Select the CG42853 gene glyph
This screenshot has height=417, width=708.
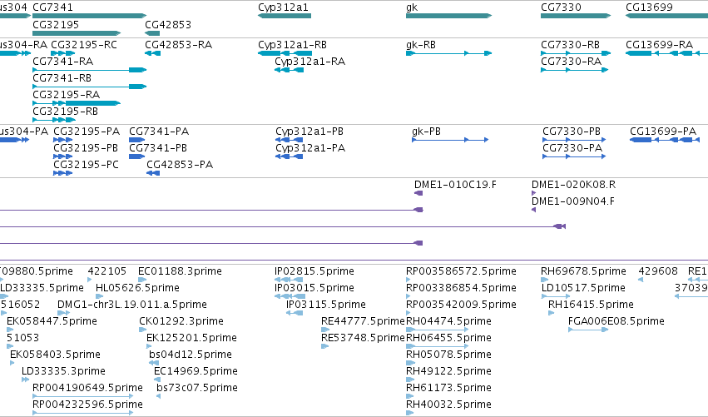(152, 33)
